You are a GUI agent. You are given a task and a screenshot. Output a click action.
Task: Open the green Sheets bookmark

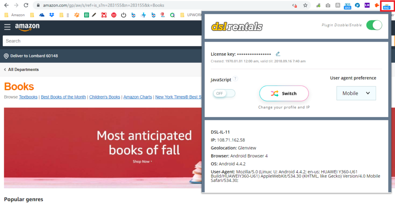(86, 15)
